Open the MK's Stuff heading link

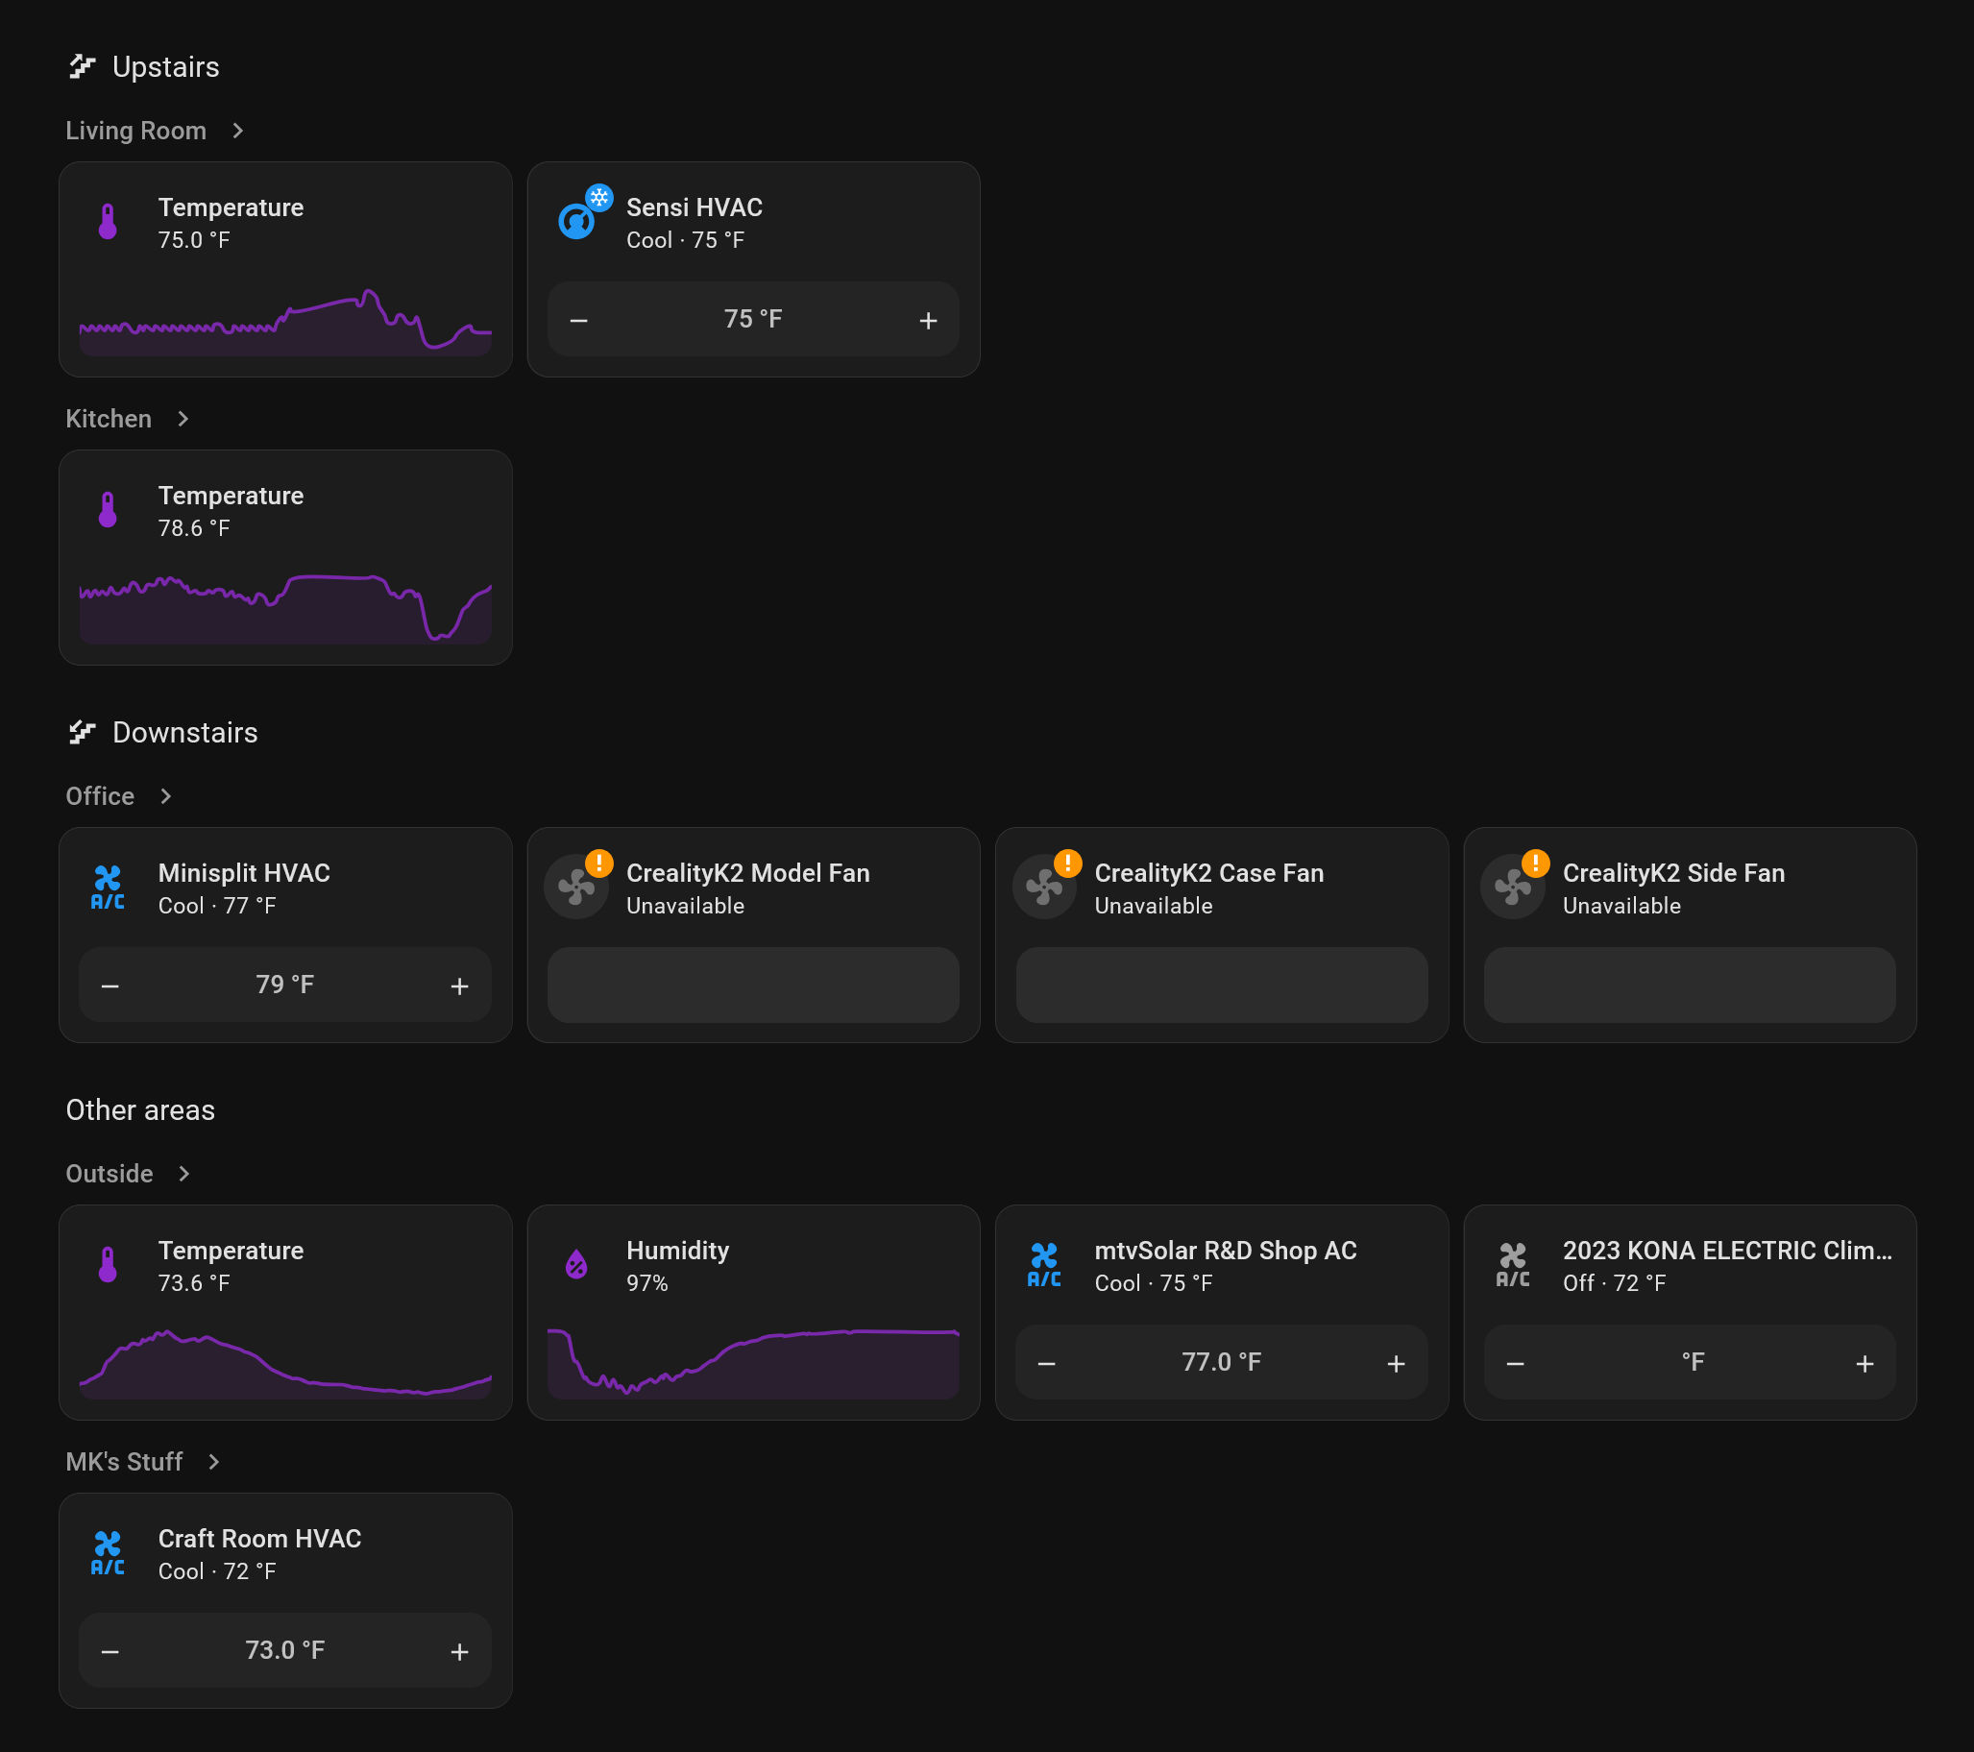(x=124, y=1462)
